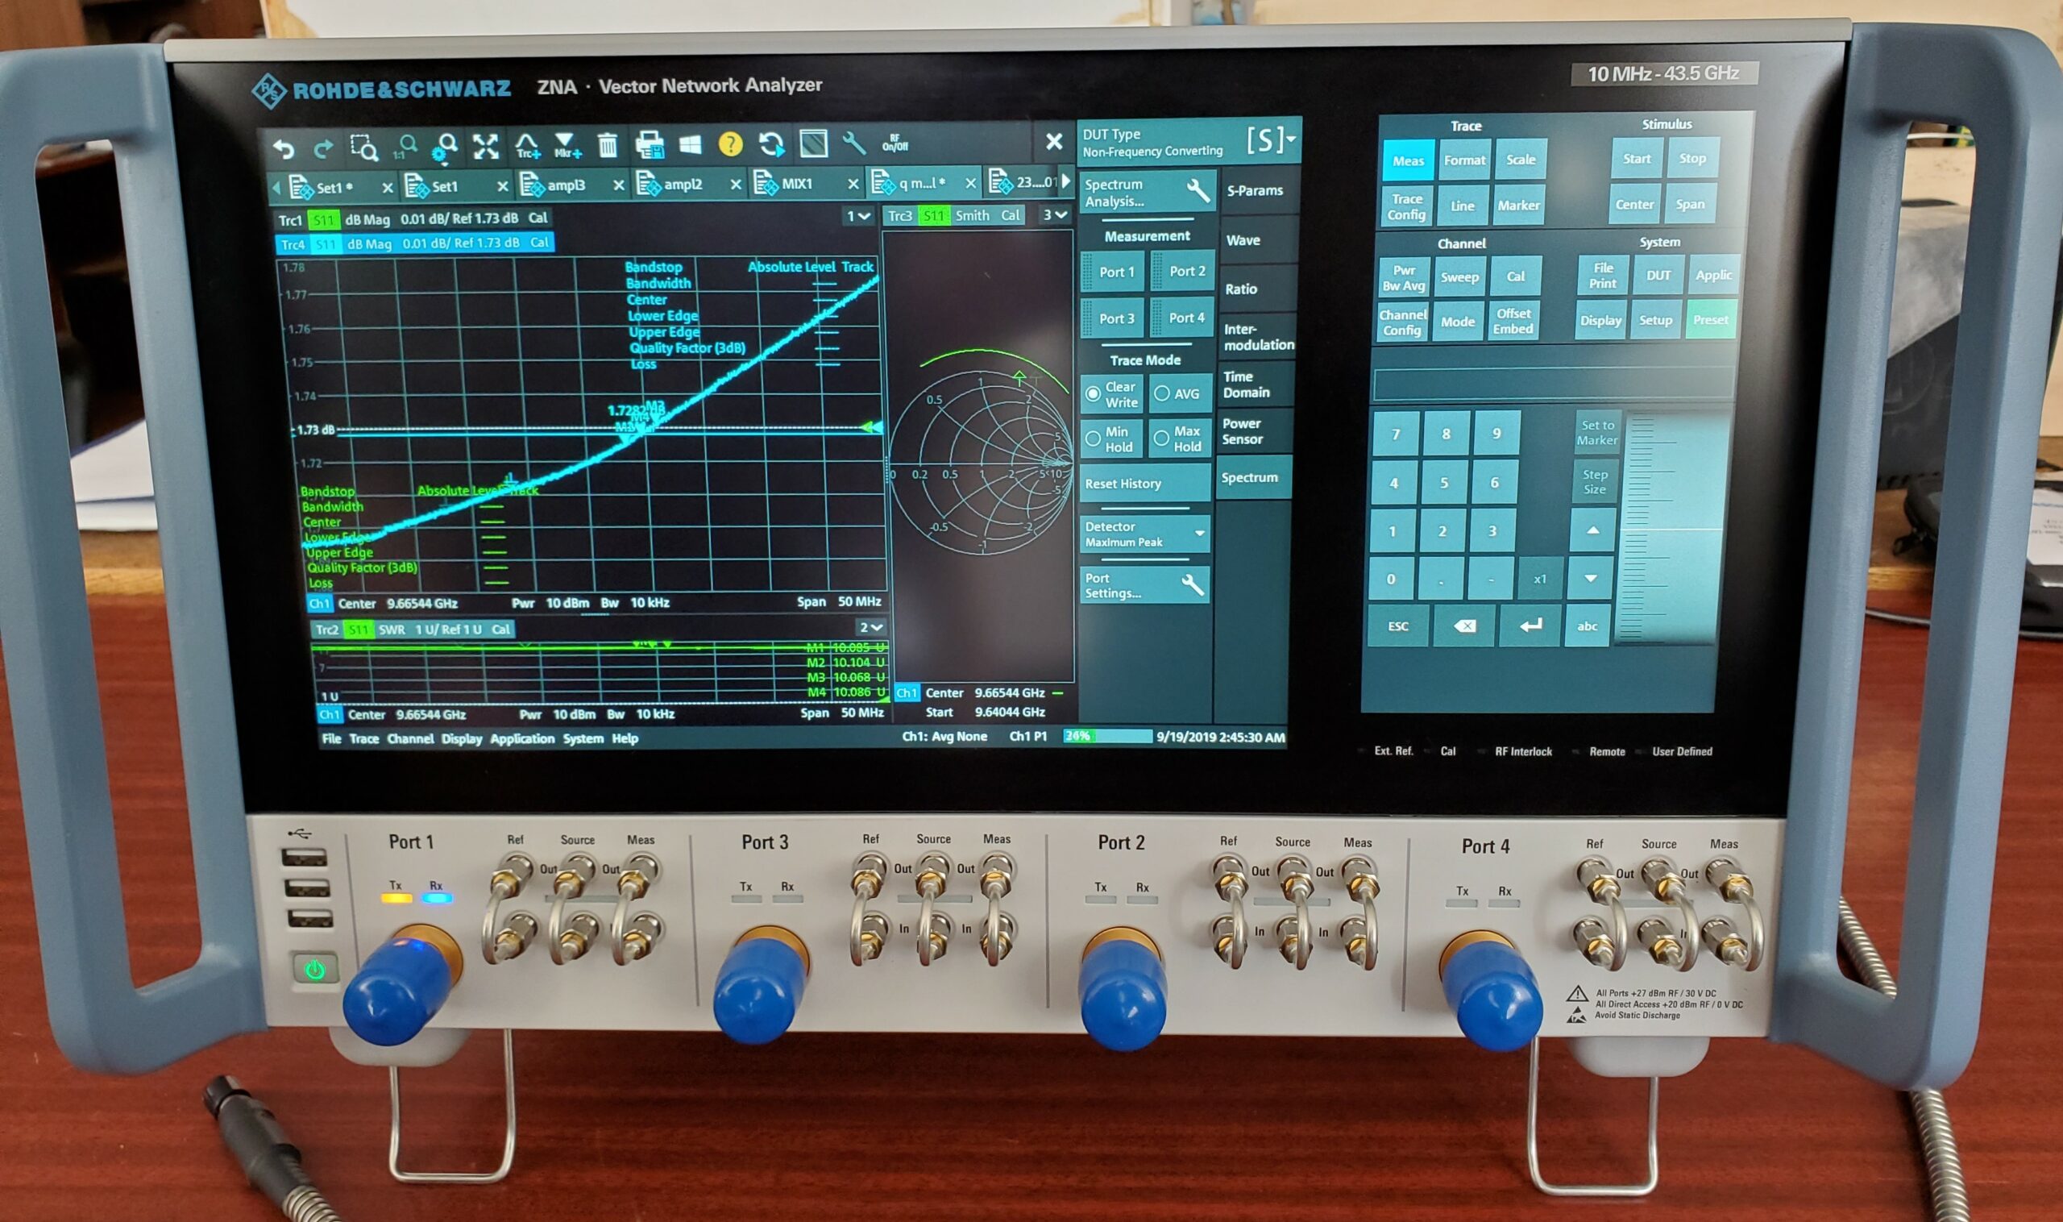Push the green power button
The image size is (2063, 1222).
point(314,969)
